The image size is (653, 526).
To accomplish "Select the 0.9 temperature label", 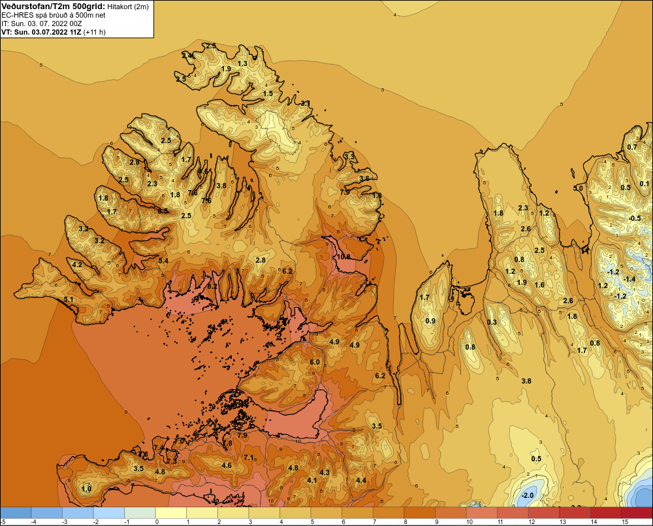I will [430, 321].
